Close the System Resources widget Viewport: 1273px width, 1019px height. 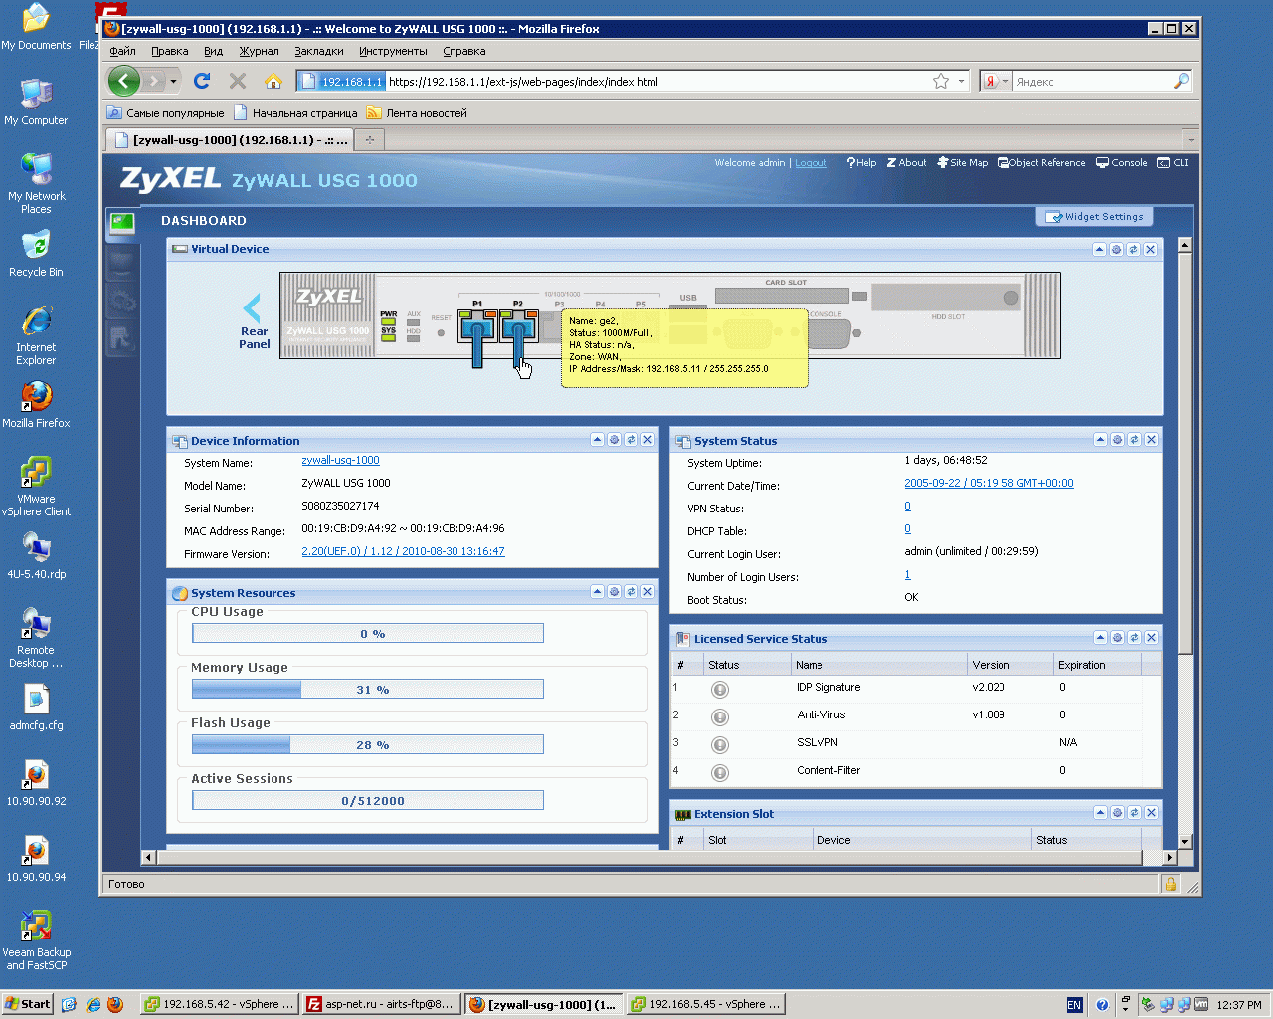point(647,592)
